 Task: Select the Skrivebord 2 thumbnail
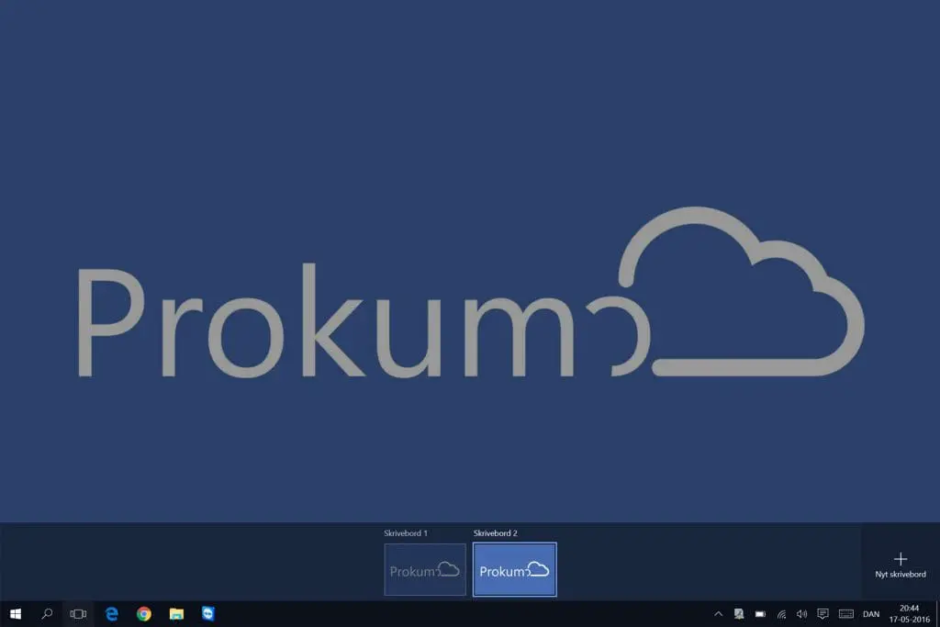click(x=514, y=569)
